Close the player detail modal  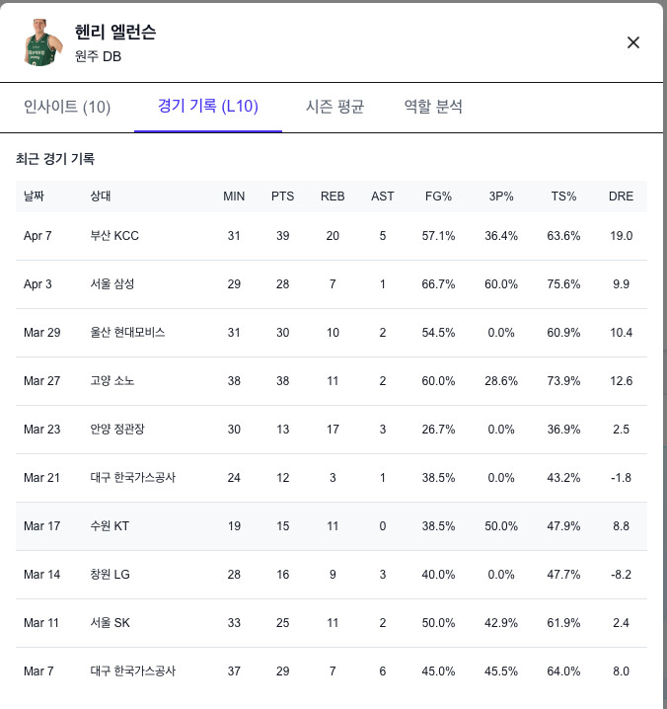tap(633, 42)
